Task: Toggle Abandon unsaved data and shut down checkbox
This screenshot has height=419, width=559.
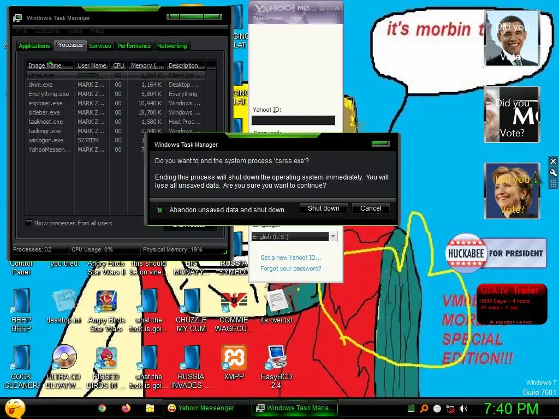Action: point(160,209)
